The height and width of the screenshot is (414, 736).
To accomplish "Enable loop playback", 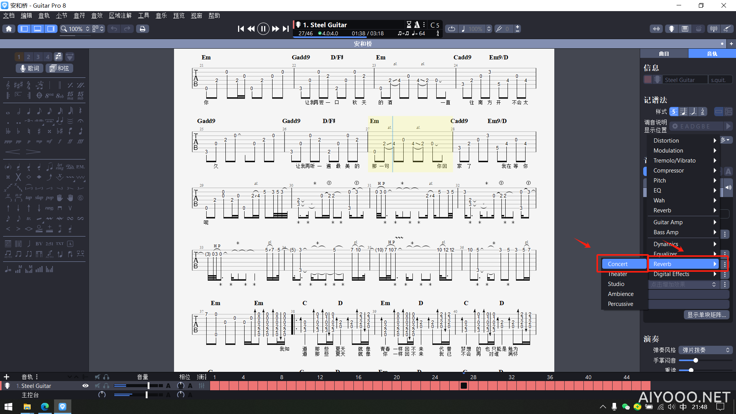I will (x=452, y=29).
